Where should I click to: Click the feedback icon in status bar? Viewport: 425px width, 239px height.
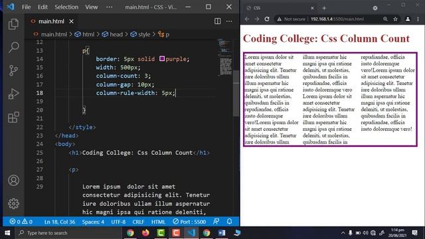(x=216, y=221)
